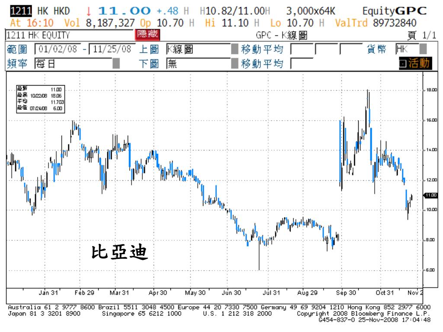
Task: Click the 6.00 price axis label
Action: point(430,270)
